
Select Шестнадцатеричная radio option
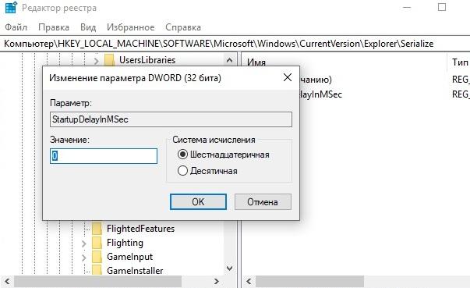pos(224,155)
